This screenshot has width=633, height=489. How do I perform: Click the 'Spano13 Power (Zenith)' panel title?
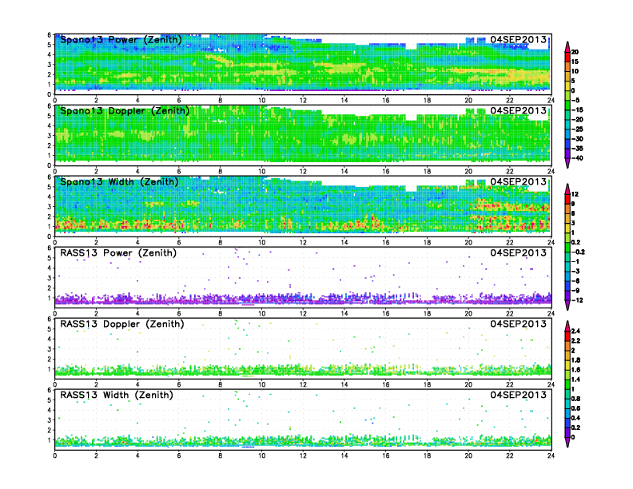121,40
